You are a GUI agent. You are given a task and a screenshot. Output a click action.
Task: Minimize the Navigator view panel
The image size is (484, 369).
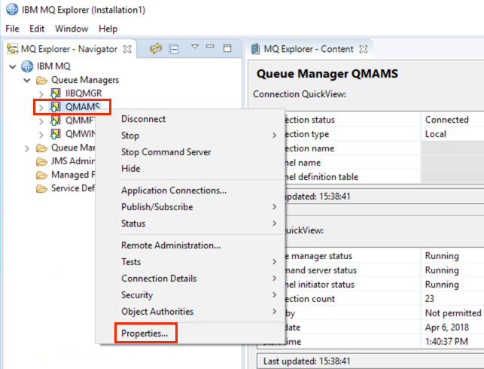210,47
